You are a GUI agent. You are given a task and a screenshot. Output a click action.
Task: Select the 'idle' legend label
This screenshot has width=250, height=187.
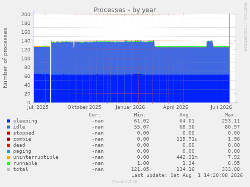tap(19, 127)
